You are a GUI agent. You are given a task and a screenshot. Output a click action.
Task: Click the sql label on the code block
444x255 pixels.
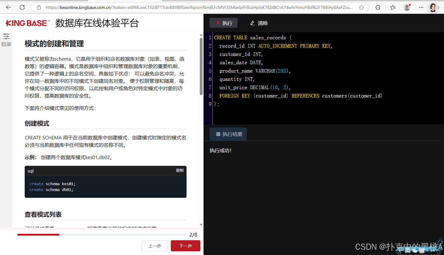tap(31, 171)
